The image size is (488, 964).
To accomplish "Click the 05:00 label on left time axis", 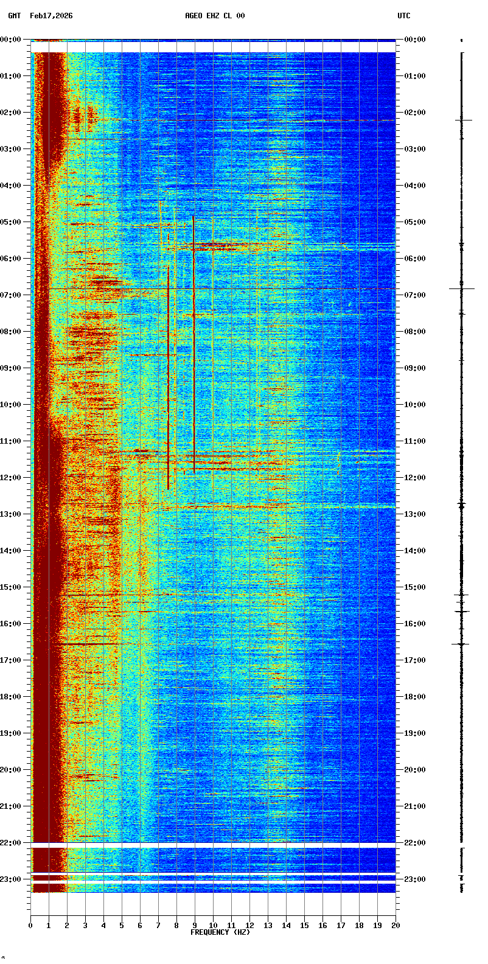I will point(11,222).
